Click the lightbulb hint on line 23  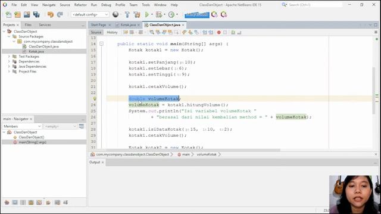pos(95,99)
